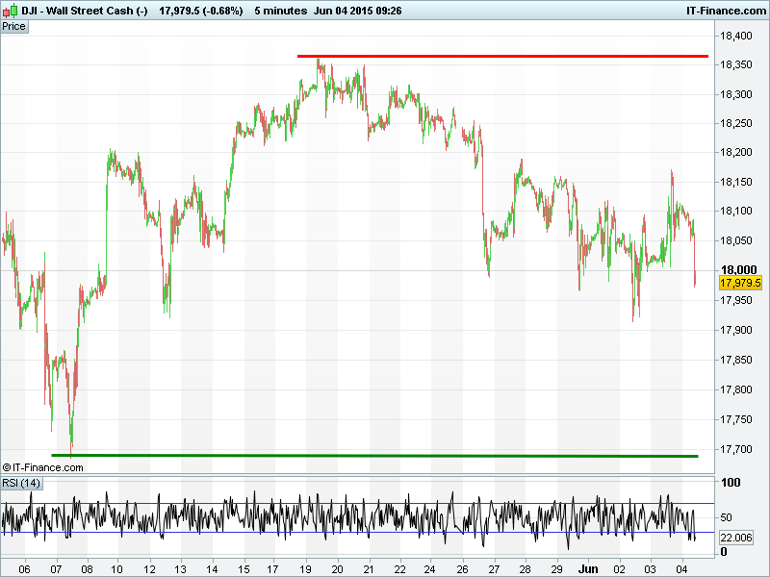Click the IT-Finance.com logo at top right
The height and width of the screenshot is (577, 770).
coord(724,11)
